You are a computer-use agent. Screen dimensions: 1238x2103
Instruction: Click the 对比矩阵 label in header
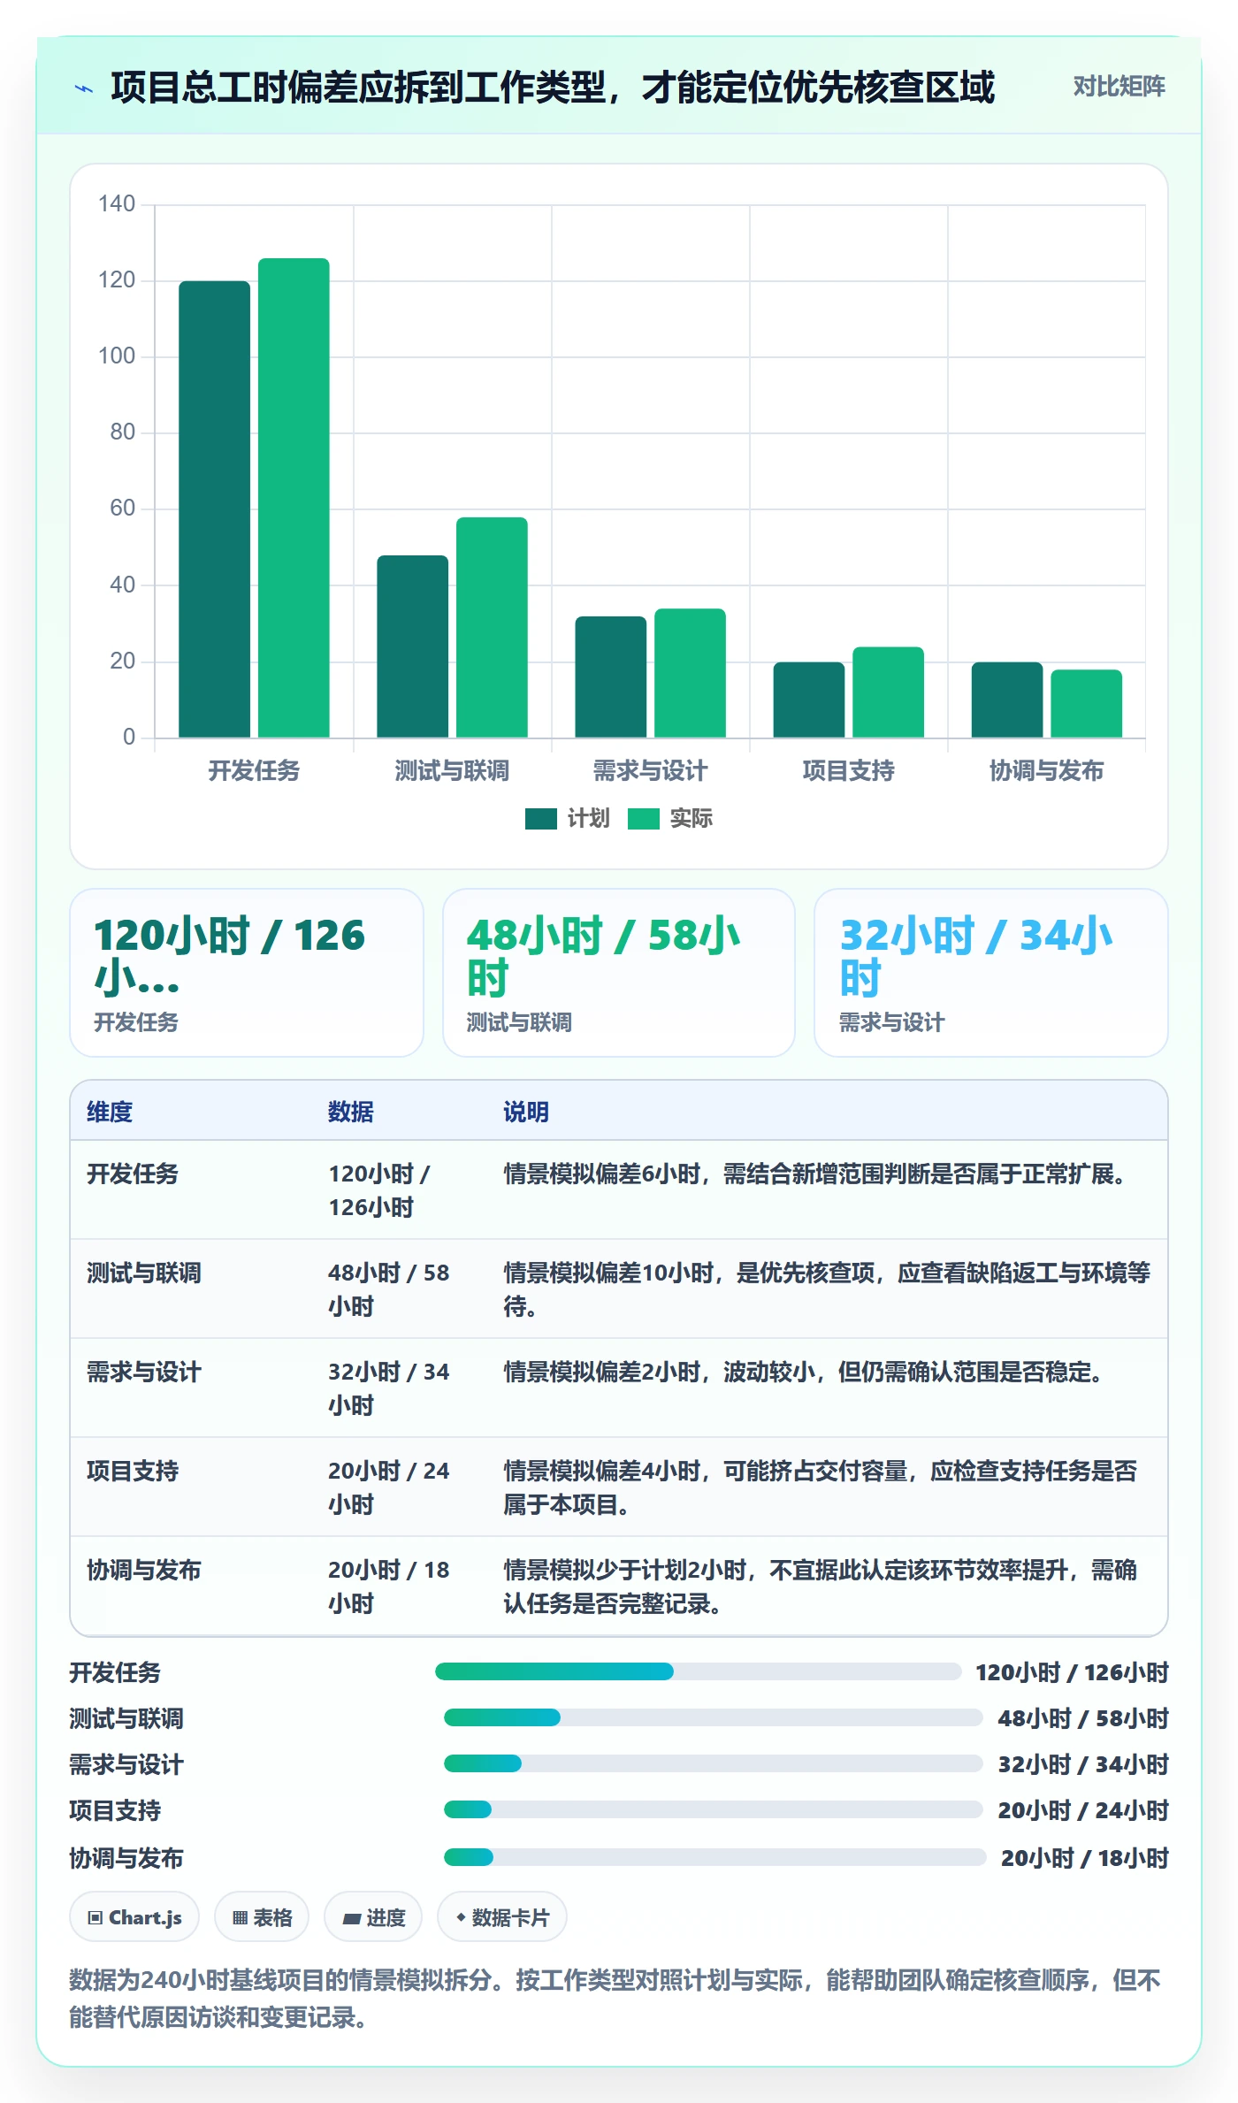pos(1119,87)
